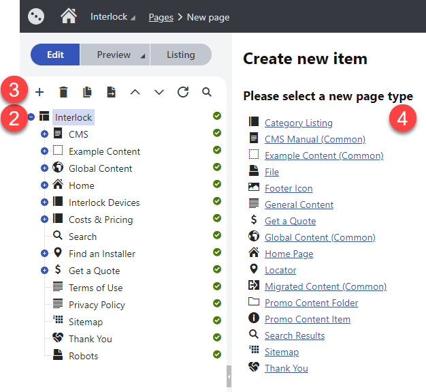The image size is (426, 392).
Task: Choose the General Content page type
Action: click(x=299, y=205)
